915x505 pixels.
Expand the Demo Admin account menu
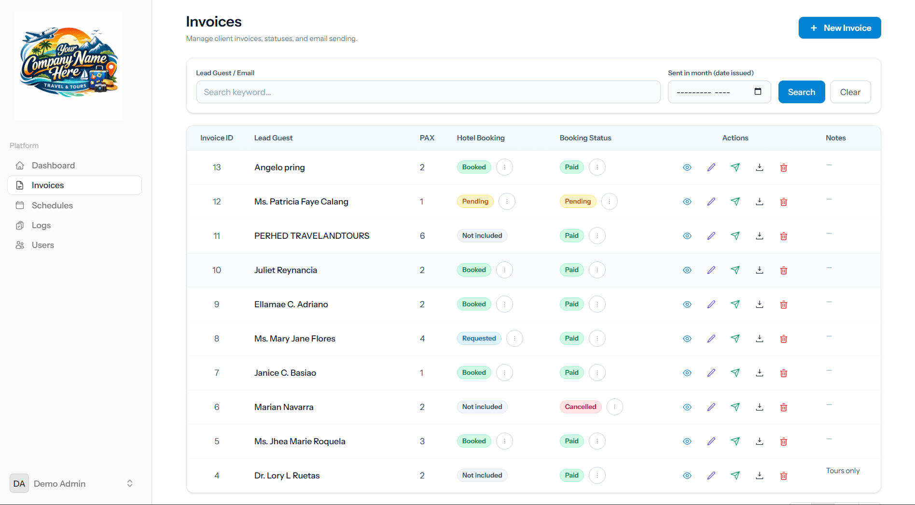coord(129,483)
